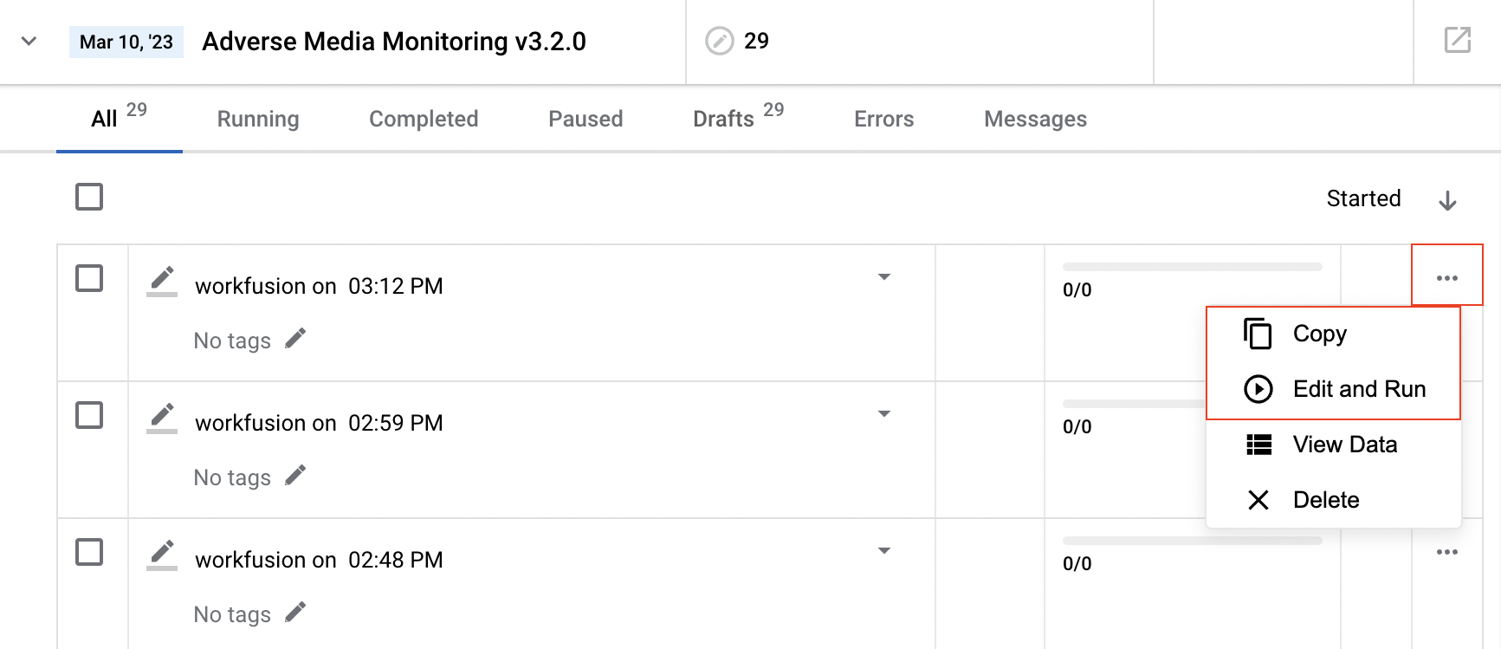Image resolution: width=1501 pixels, height=649 pixels.
Task: Edit tags pencil for the 03:12 PM run
Action: point(295,339)
